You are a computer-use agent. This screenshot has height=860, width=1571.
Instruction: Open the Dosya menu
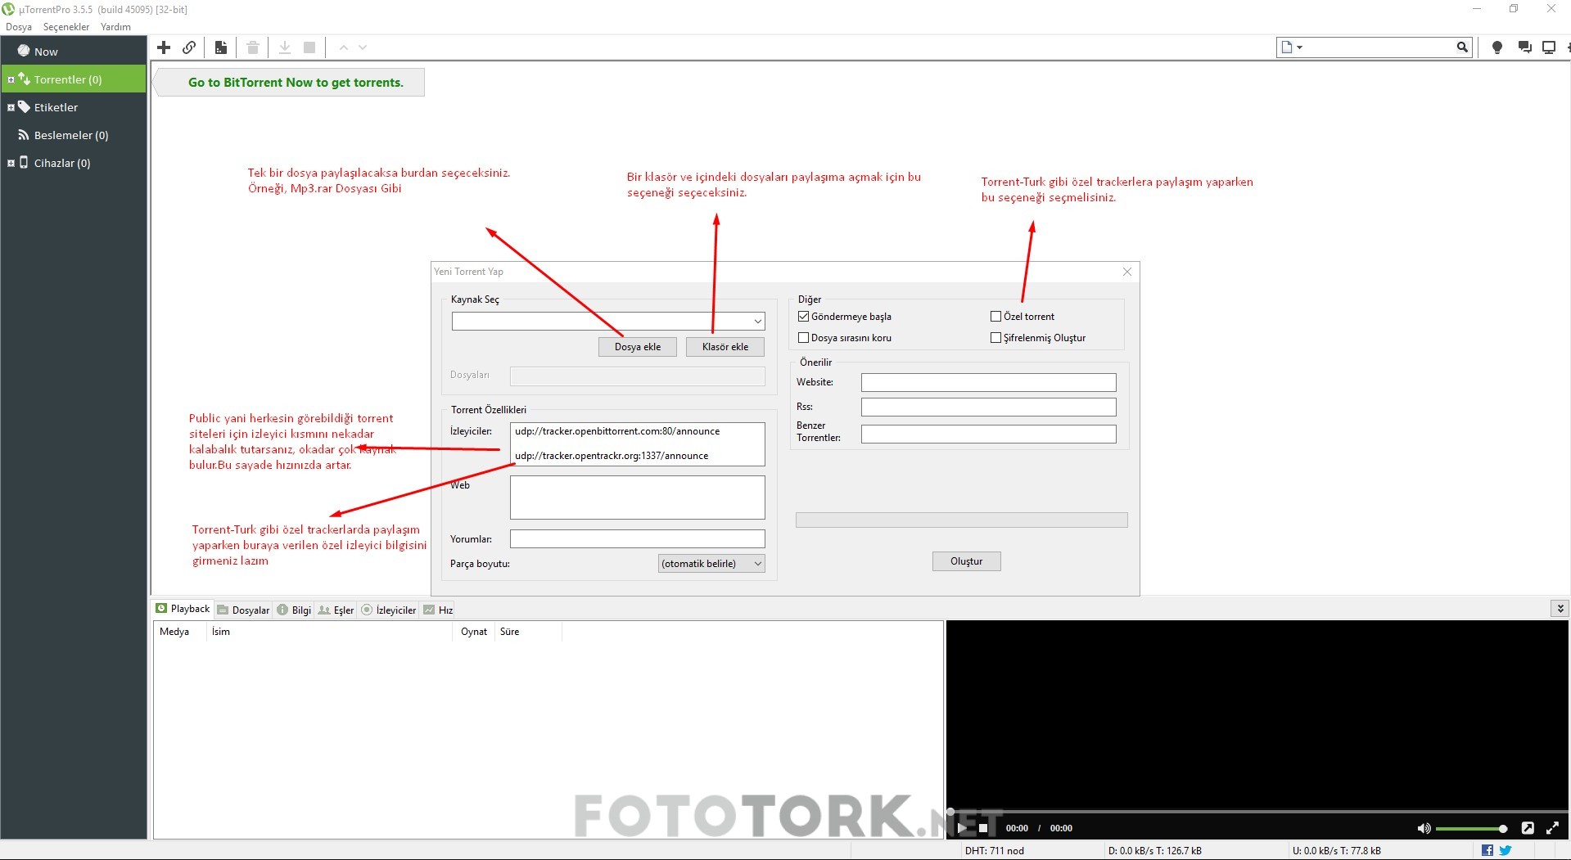[x=19, y=27]
